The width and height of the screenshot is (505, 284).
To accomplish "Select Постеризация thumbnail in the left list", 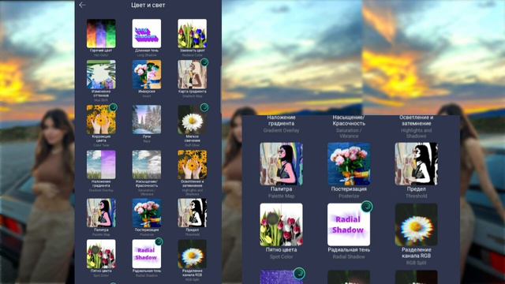I will [147, 213].
